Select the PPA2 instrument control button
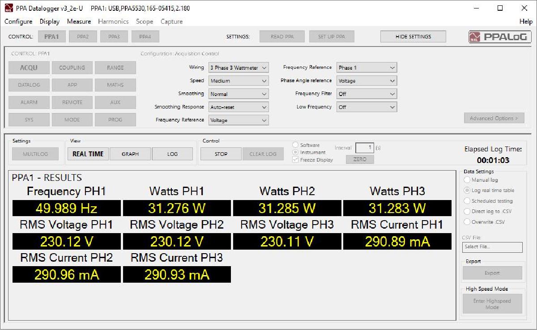The width and height of the screenshot is (537, 330). click(83, 37)
